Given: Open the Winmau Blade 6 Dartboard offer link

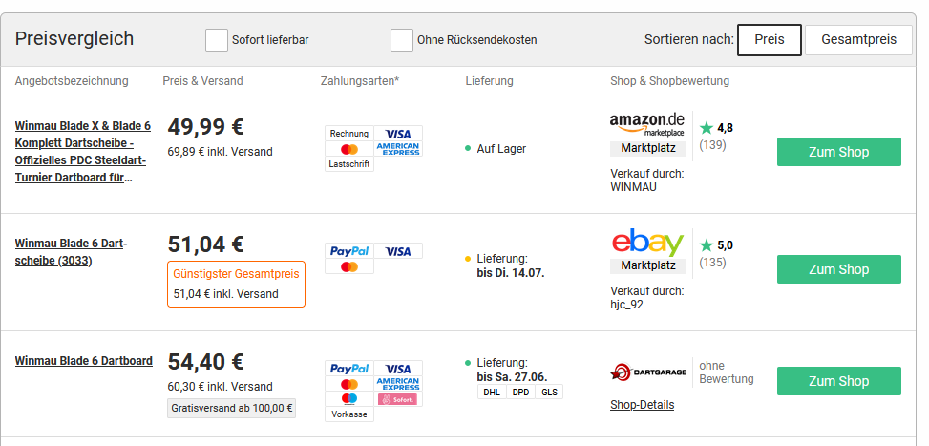Looking at the screenshot, I should pos(83,361).
